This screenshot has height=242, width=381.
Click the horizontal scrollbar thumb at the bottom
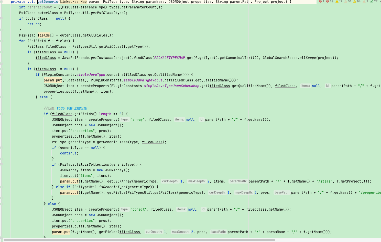point(139,240)
